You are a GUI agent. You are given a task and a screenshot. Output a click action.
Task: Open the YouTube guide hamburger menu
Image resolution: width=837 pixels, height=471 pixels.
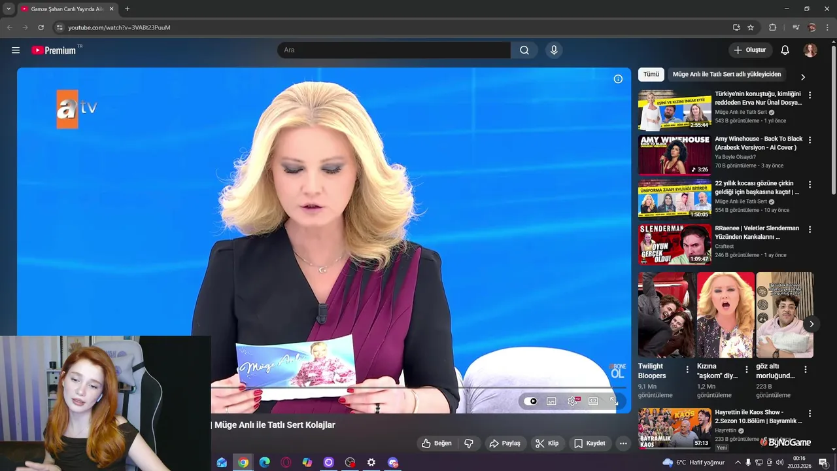(16, 50)
